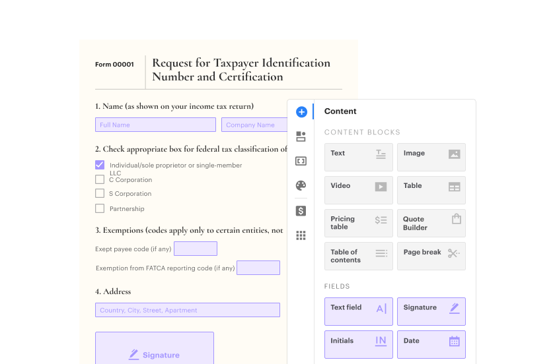This screenshot has height=364, width=555.
Task: Check the Partnership checkbox
Action: pos(100,208)
